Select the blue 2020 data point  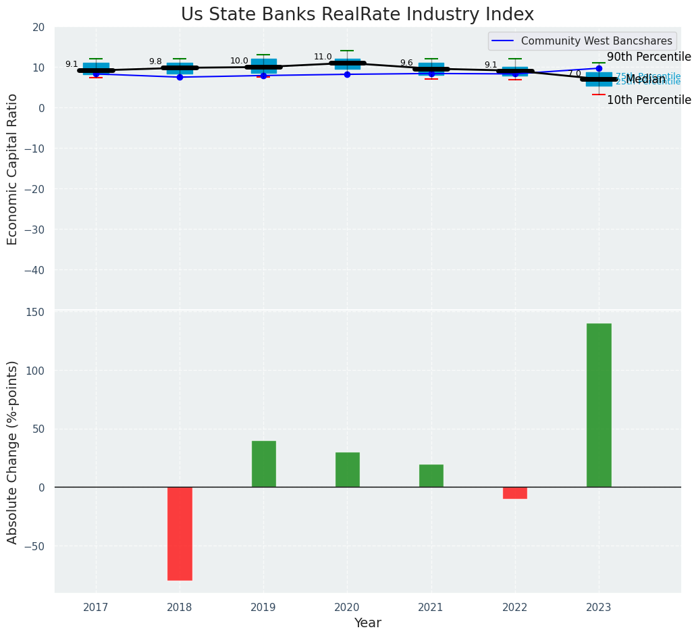point(347,74)
